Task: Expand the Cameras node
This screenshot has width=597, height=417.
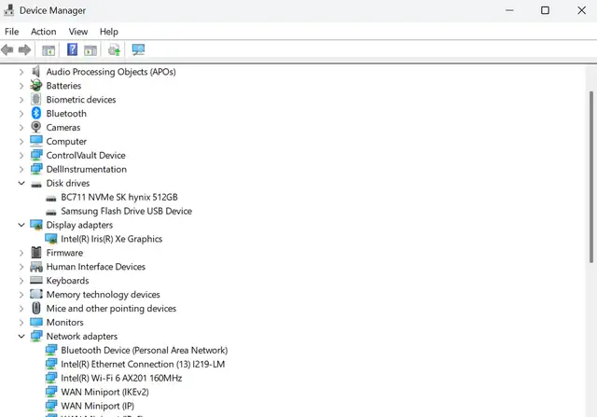Action: coord(21,127)
